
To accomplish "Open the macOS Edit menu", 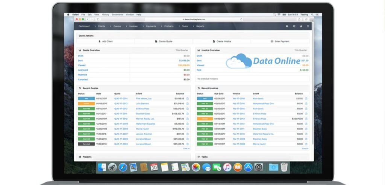I will click(89, 15).
